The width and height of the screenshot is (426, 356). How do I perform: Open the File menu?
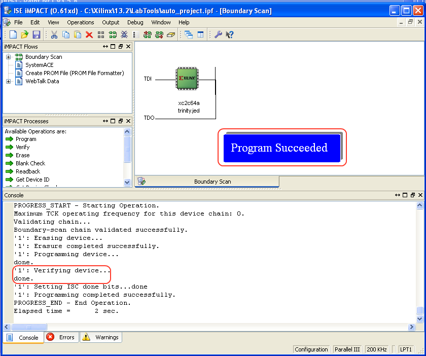point(18,22)
